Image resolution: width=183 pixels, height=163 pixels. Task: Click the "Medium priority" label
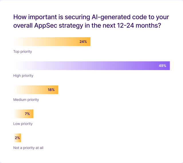[26, 100]
